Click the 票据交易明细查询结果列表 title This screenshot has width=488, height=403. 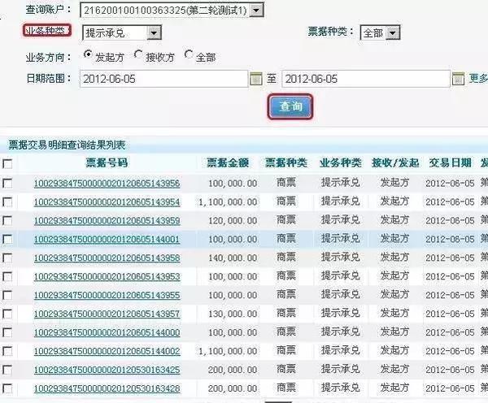pos(67,145)
